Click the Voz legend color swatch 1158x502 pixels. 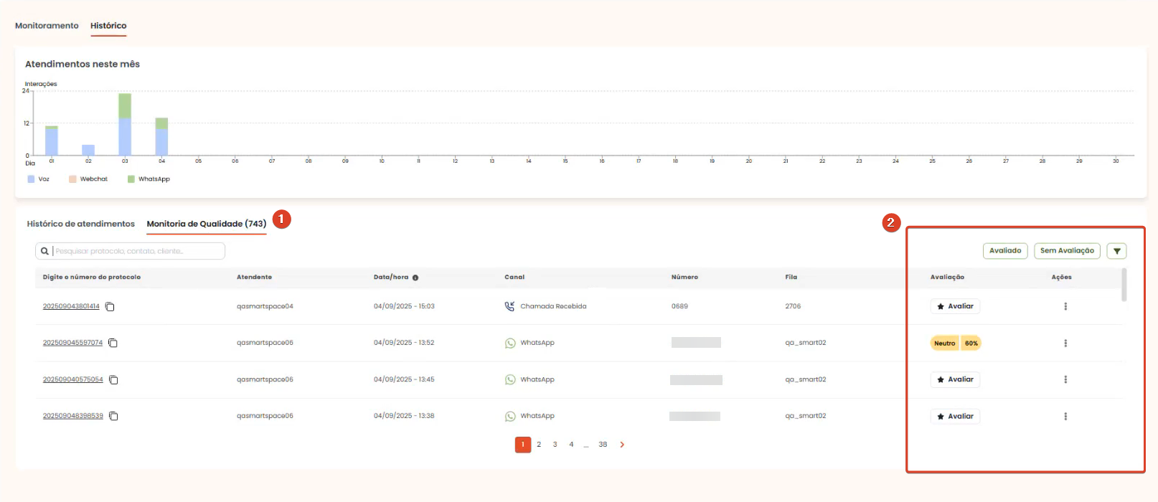click(x=31, y=179)
